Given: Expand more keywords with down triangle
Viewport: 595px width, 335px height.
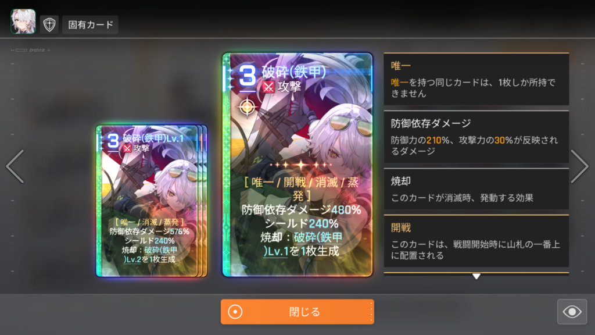Looking at the screenshot, I should (476, 276).
